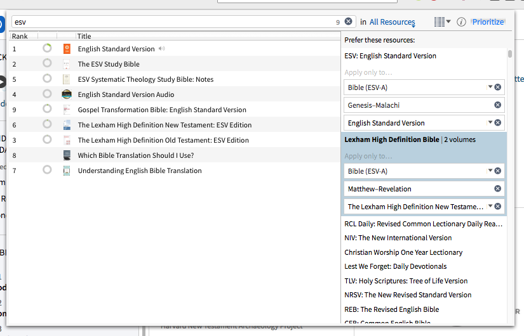Select NIV: The New International Version entry
The height and width of the screenshot is (336, 524).
point(398,238)
